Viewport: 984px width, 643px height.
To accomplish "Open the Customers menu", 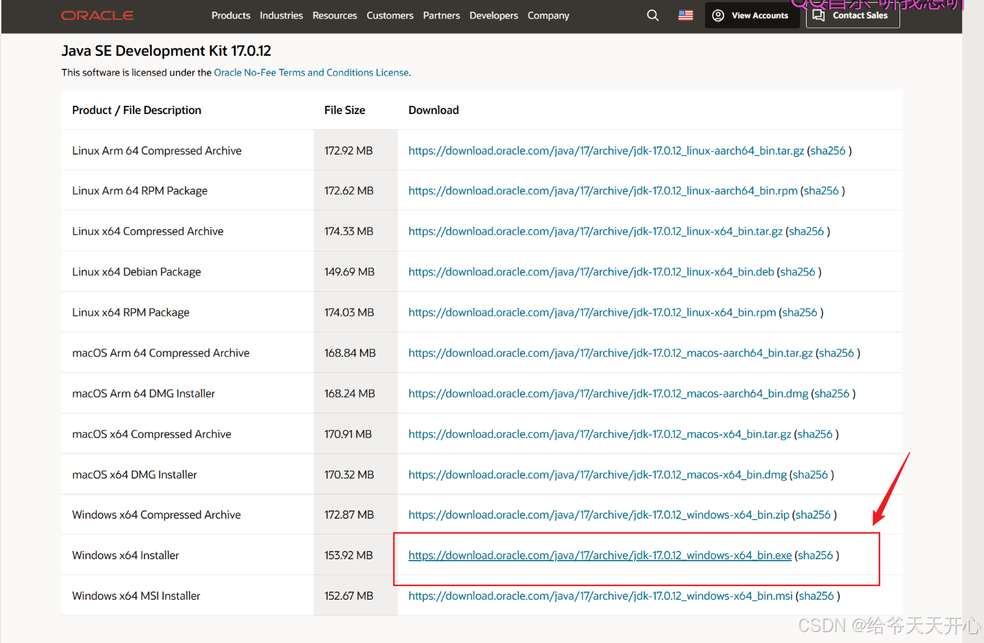I will coord(390,15).
